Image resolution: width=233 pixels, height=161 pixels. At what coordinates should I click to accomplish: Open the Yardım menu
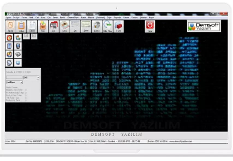point(134,17)
